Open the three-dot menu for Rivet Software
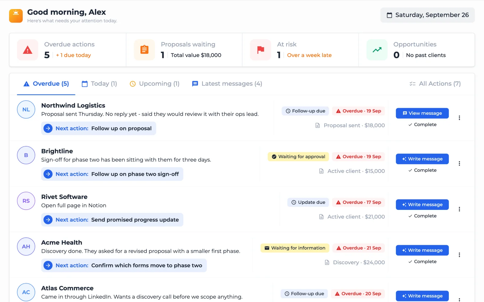484x302 pixels. (x=459, y=209)
